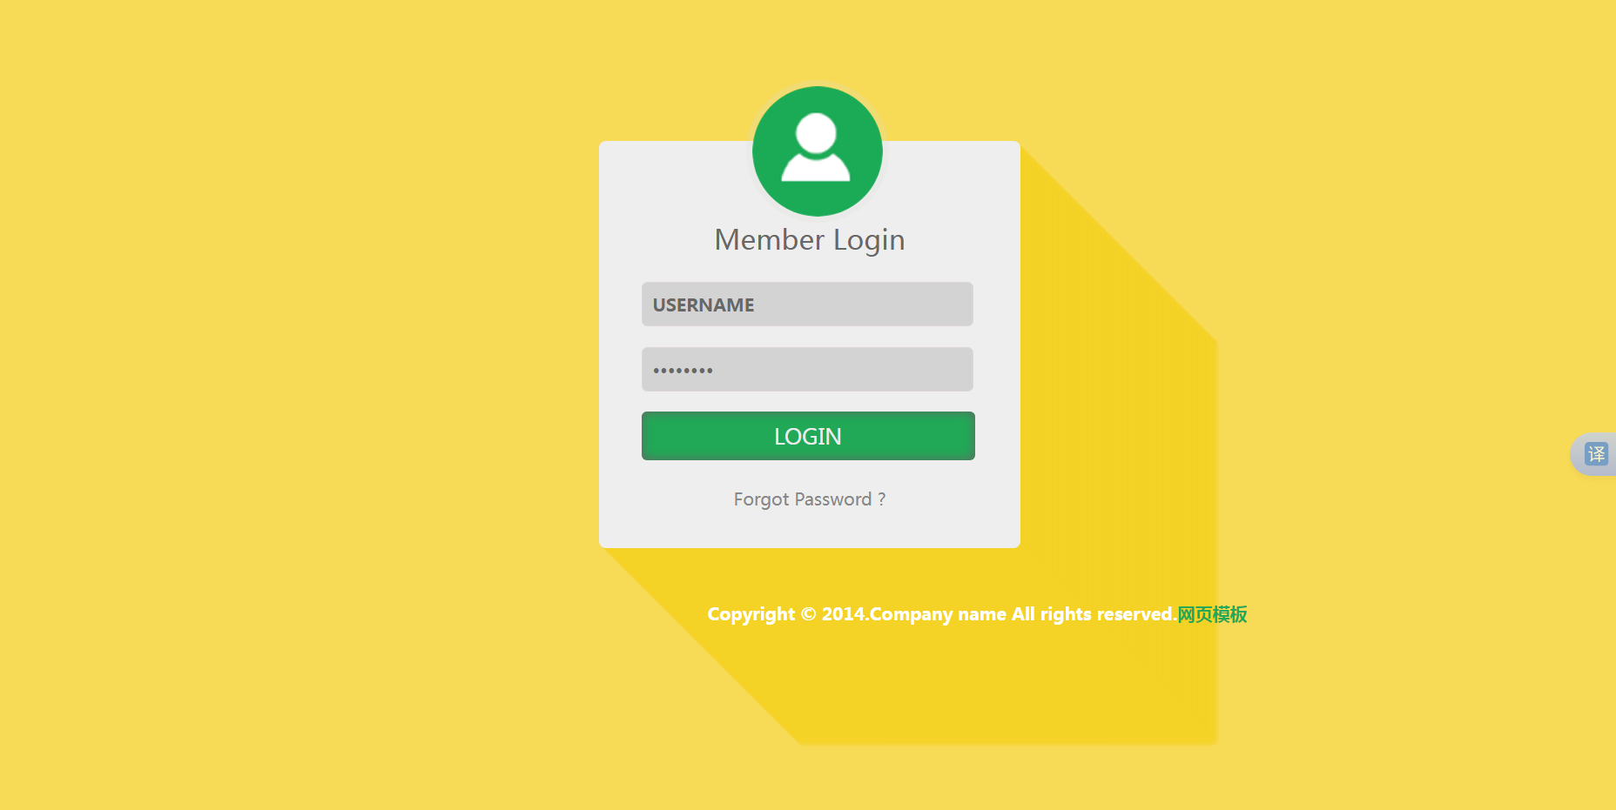Click the question mark after Forgot Password
This screenshot has width=1616, height=810.
[x=882, y=499]
